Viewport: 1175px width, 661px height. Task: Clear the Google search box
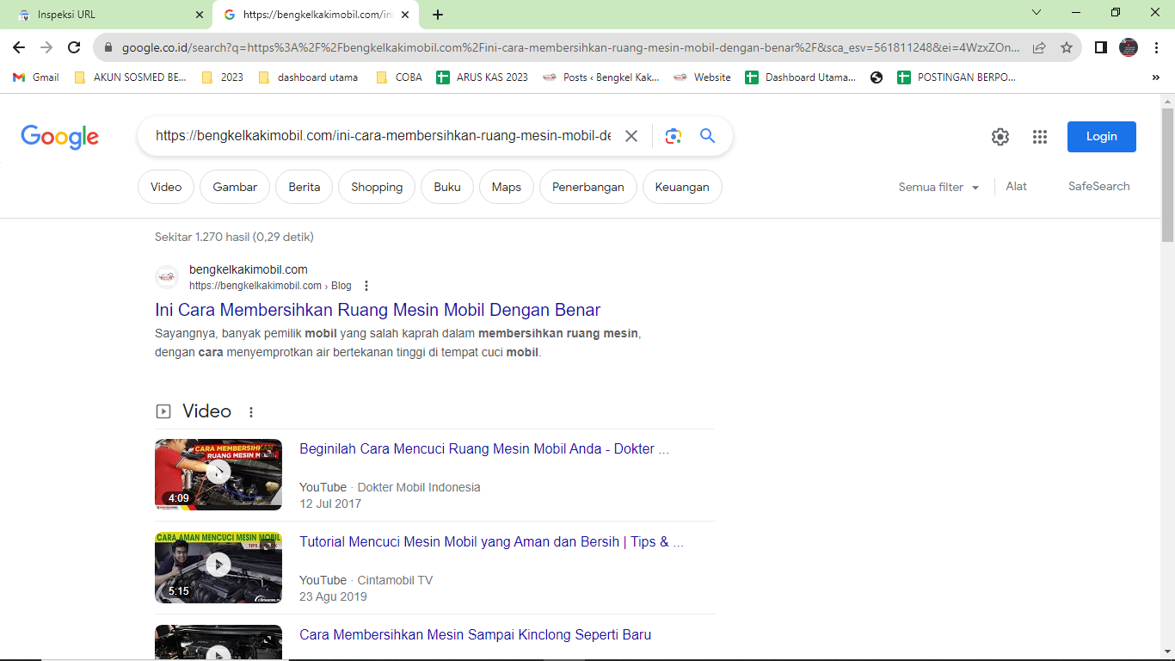coord(631,136)
